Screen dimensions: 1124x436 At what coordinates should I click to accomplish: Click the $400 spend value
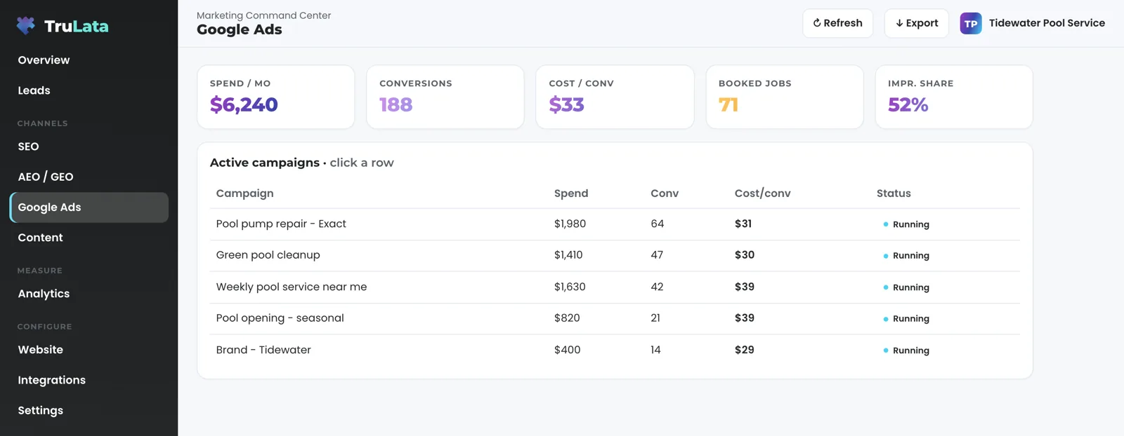click(x=567, y=350)
